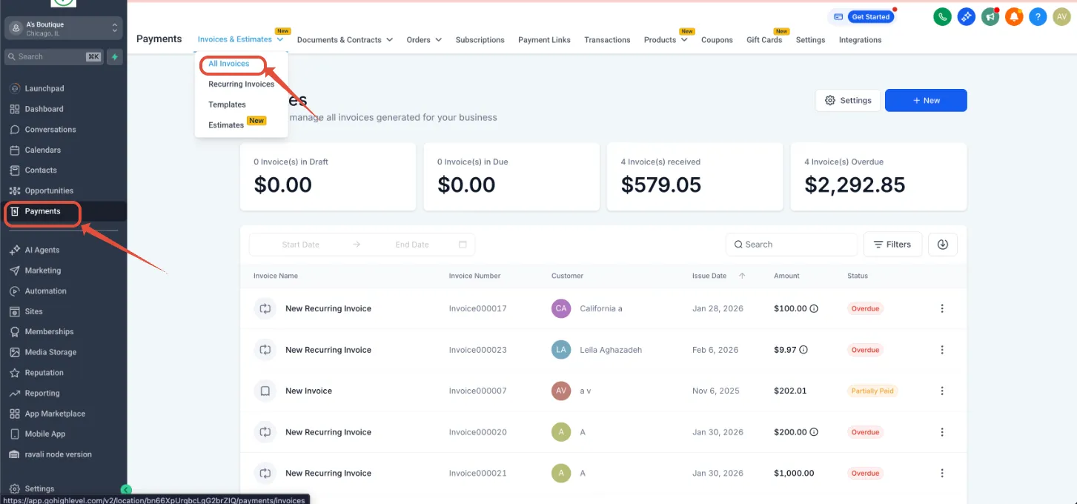Click the blue help question mark icon
The image size is (1077, 504).
coord(1038,16)
